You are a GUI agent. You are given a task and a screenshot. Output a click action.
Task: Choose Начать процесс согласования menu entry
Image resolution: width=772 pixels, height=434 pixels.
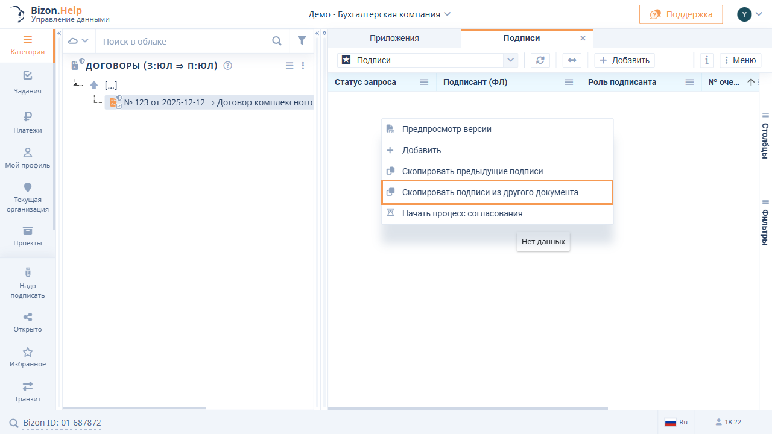[462, 213]
